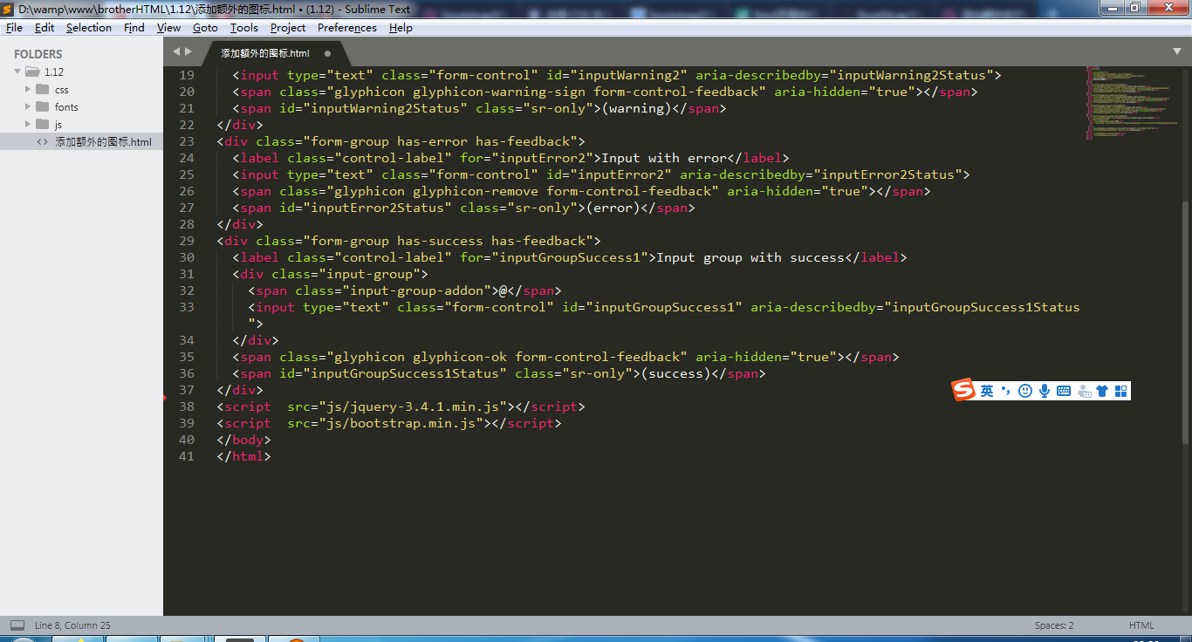Screen dimensions: 1192x642
Task: Click the Sogou input method logo
Action: point(963,390)
